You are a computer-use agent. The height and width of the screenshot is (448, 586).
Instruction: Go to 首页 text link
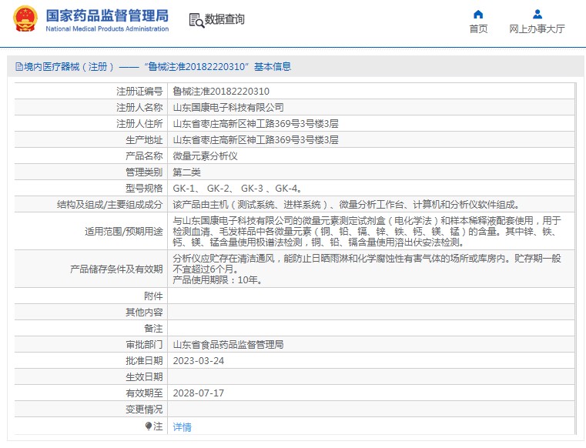(x=478, y=28)
